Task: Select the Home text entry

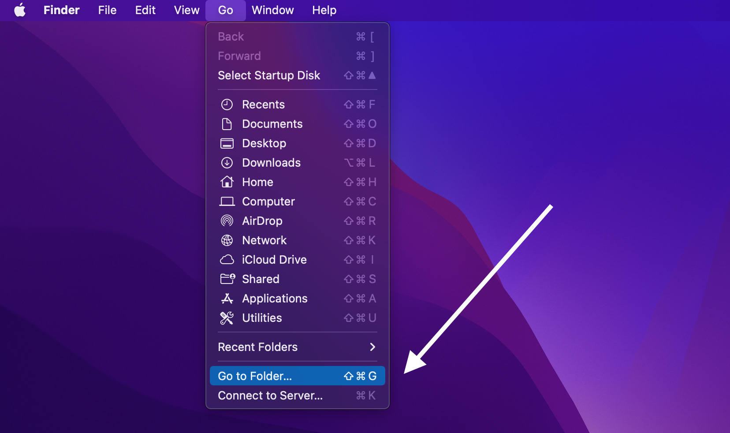Action: [x=257, y=182]
